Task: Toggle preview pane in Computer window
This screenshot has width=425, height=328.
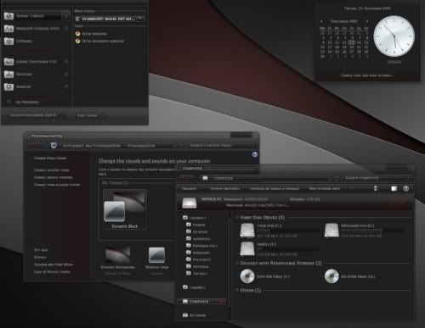Action: pos(394,188)
